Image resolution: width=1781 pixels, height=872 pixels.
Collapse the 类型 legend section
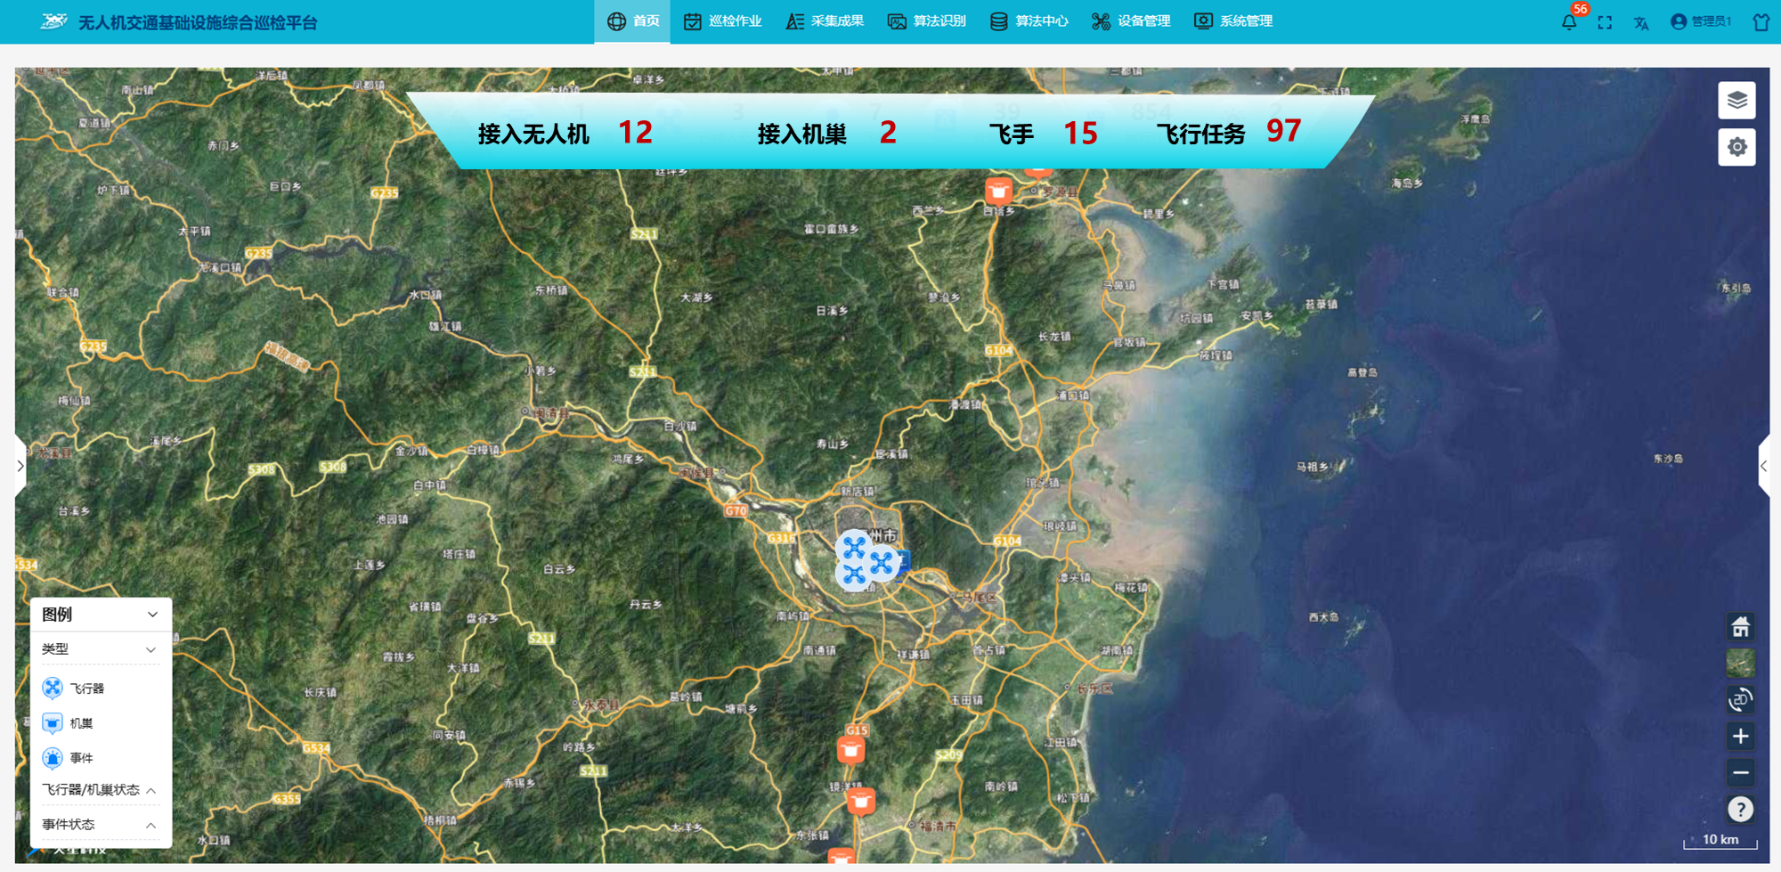tap(150, 649)
